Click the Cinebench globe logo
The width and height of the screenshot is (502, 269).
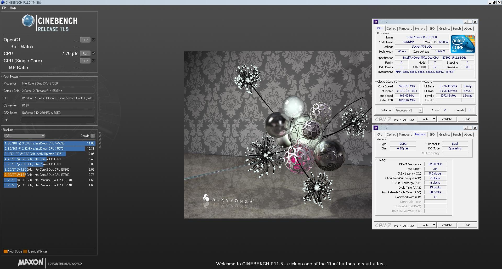coord(28,21)
